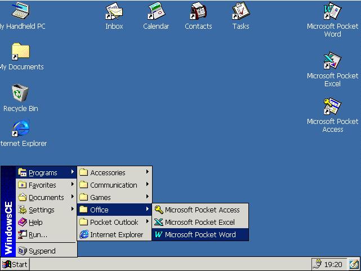Screen dimensions: 361x271
Task: Choose Suspend in Start menu
Action: (46, 251)
